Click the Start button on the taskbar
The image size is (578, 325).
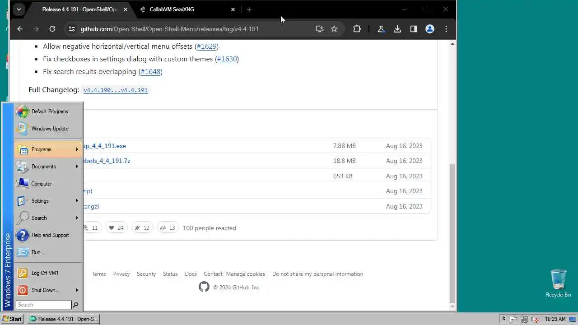click(12, 319)
